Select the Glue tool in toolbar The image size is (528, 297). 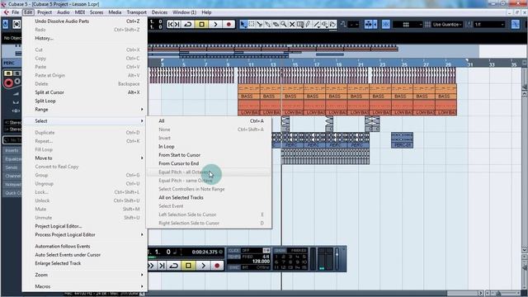267,24
